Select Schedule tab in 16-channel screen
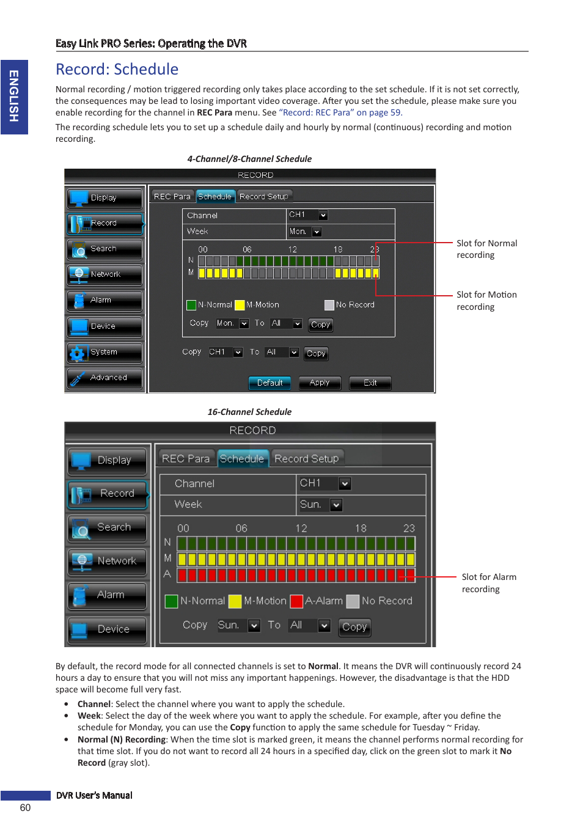 242,459
